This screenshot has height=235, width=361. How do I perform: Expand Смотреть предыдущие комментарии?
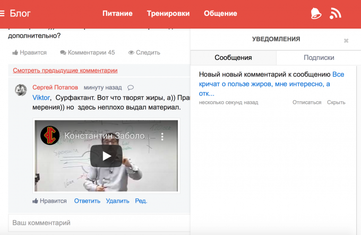point(65,70)
